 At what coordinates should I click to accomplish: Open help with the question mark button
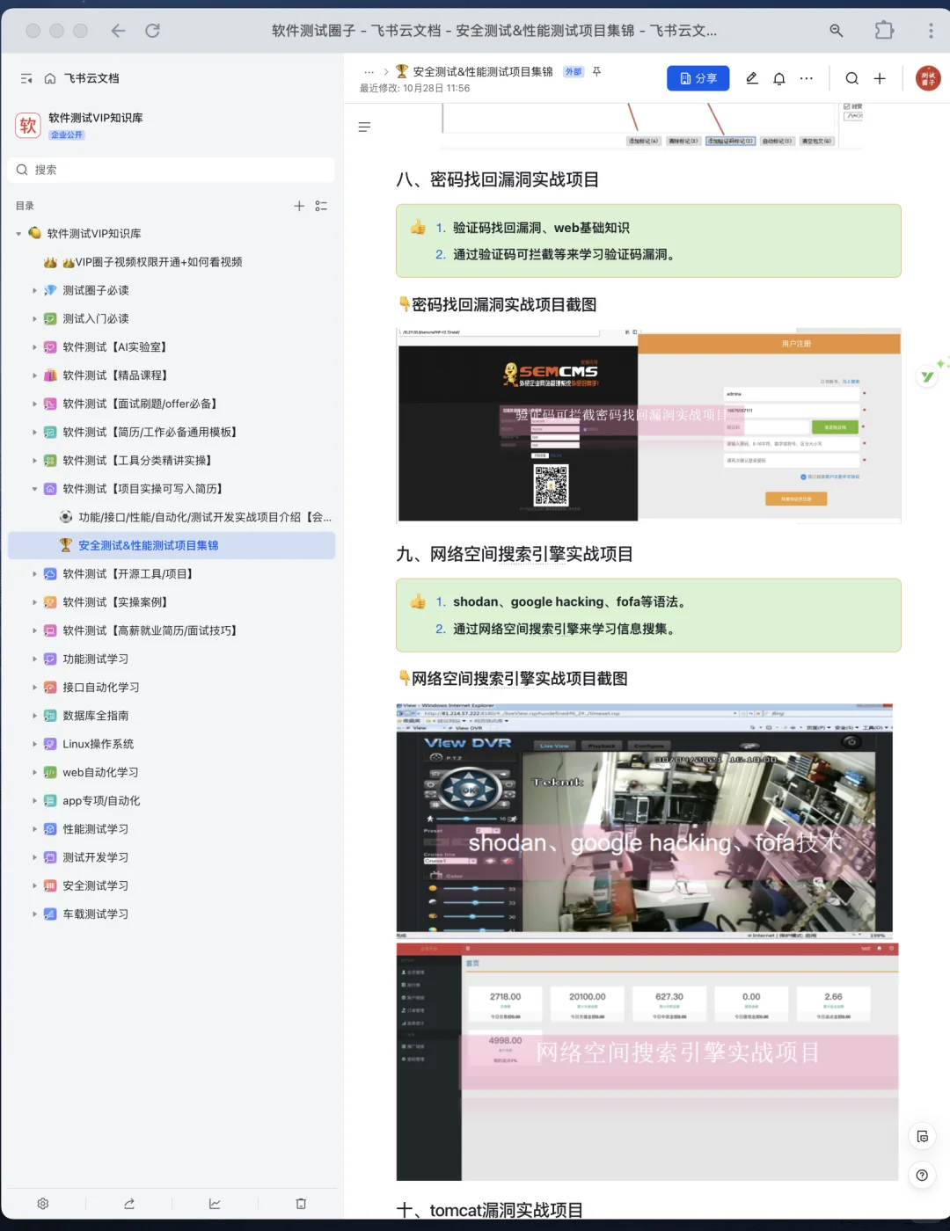point(922,1175)
